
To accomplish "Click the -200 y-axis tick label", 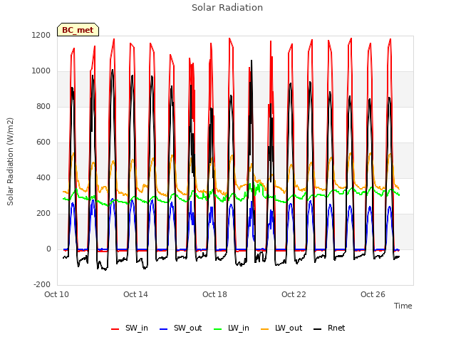I will [42, 285].
